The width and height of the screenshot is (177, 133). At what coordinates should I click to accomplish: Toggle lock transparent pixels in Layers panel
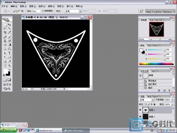point(146,104)
